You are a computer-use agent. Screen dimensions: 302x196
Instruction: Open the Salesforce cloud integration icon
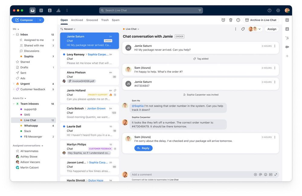click(287, 47)
